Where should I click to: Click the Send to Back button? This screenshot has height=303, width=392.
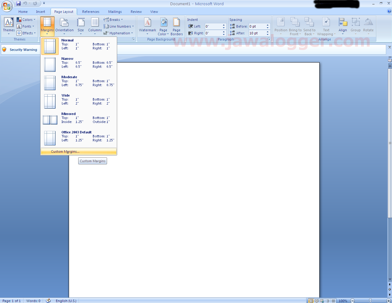309,26
